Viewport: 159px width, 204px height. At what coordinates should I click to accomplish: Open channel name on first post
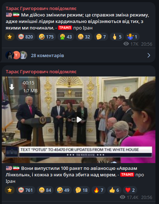click(41, 9)
